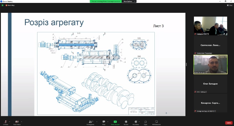
Task: Click the green encryption shield icon
Action: click(x=3, y=5)
